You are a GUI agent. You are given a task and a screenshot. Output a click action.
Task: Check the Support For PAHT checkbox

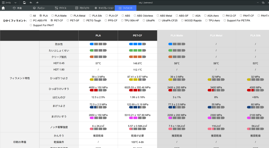point(31,25)
